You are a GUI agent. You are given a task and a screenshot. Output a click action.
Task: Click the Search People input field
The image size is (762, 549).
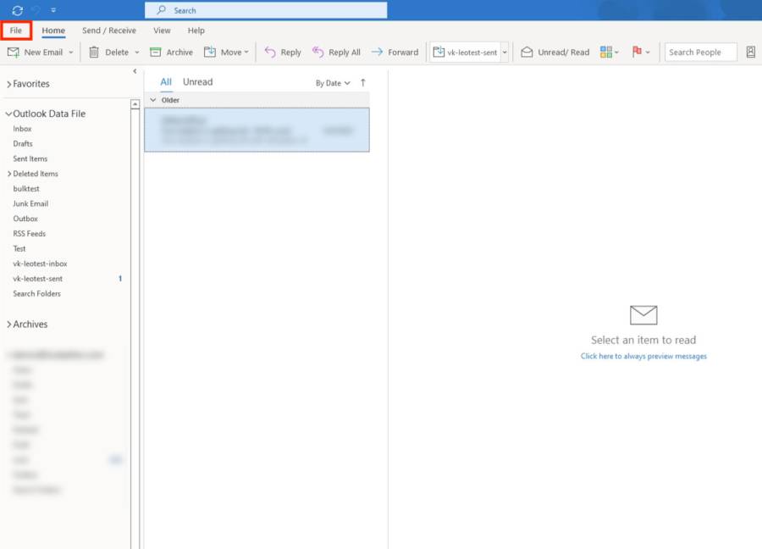pos(700,52)
